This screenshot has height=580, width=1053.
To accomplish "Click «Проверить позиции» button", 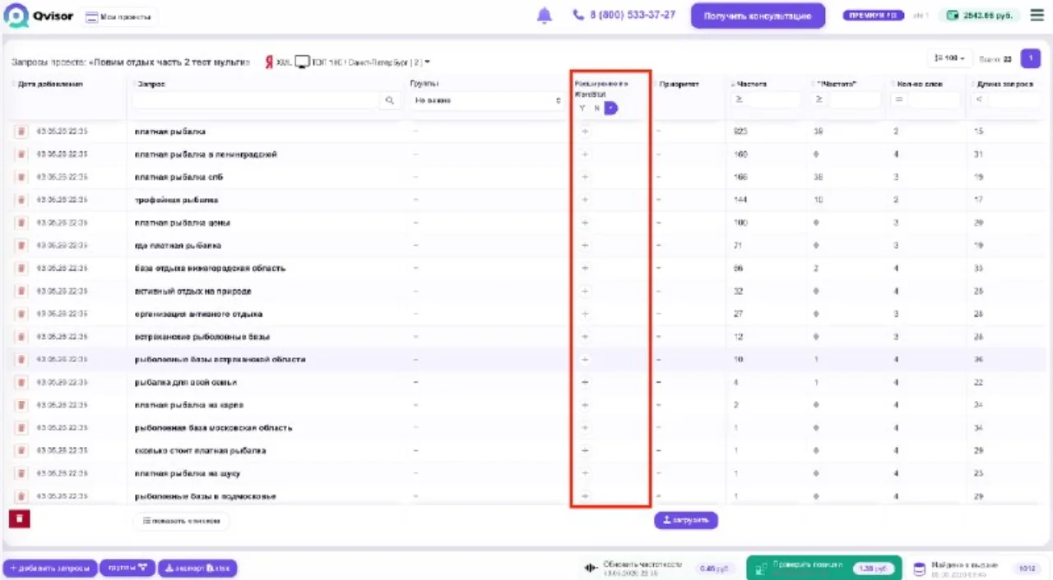I will 823,568.
